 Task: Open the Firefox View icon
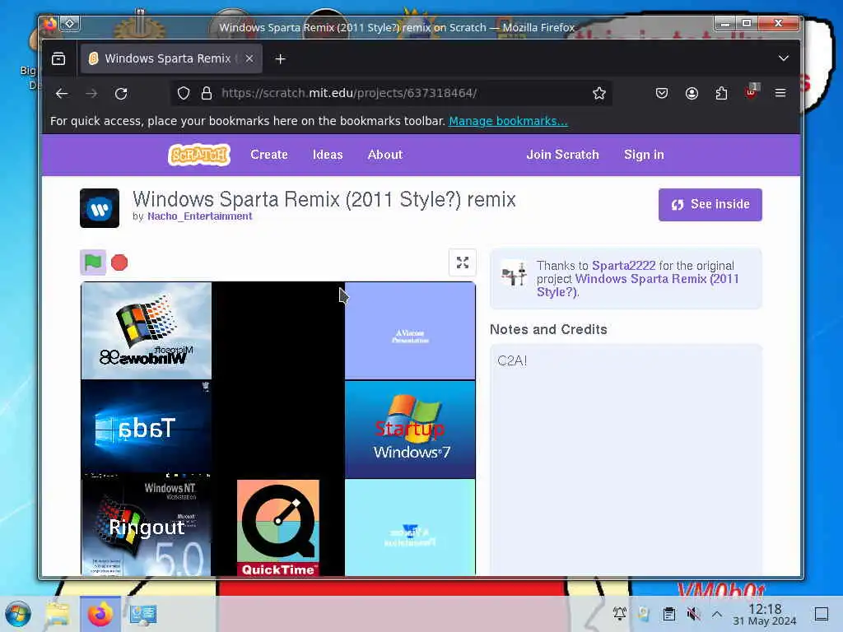(x=58, y=58)
